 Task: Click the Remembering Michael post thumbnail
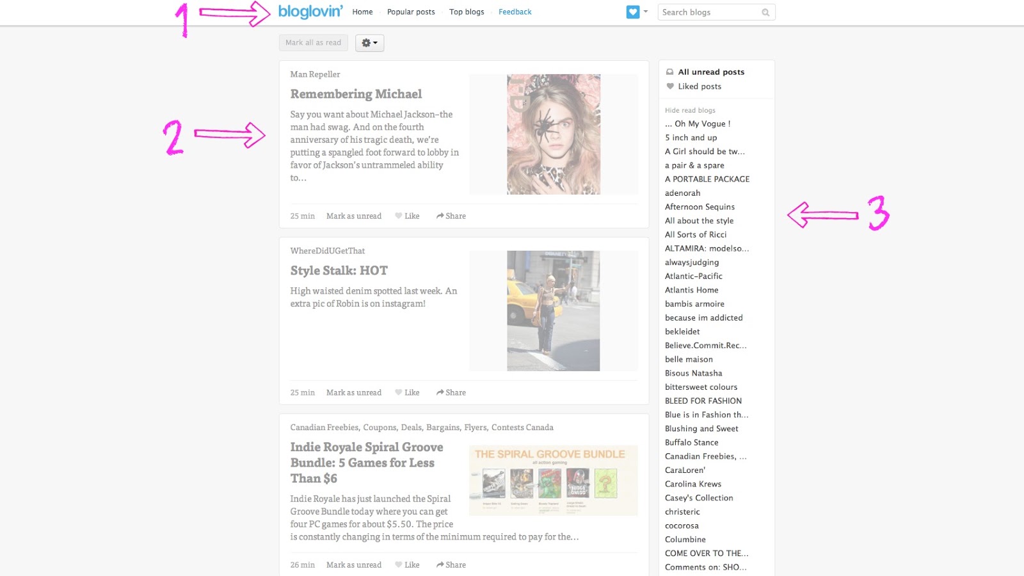click(554, 134)
